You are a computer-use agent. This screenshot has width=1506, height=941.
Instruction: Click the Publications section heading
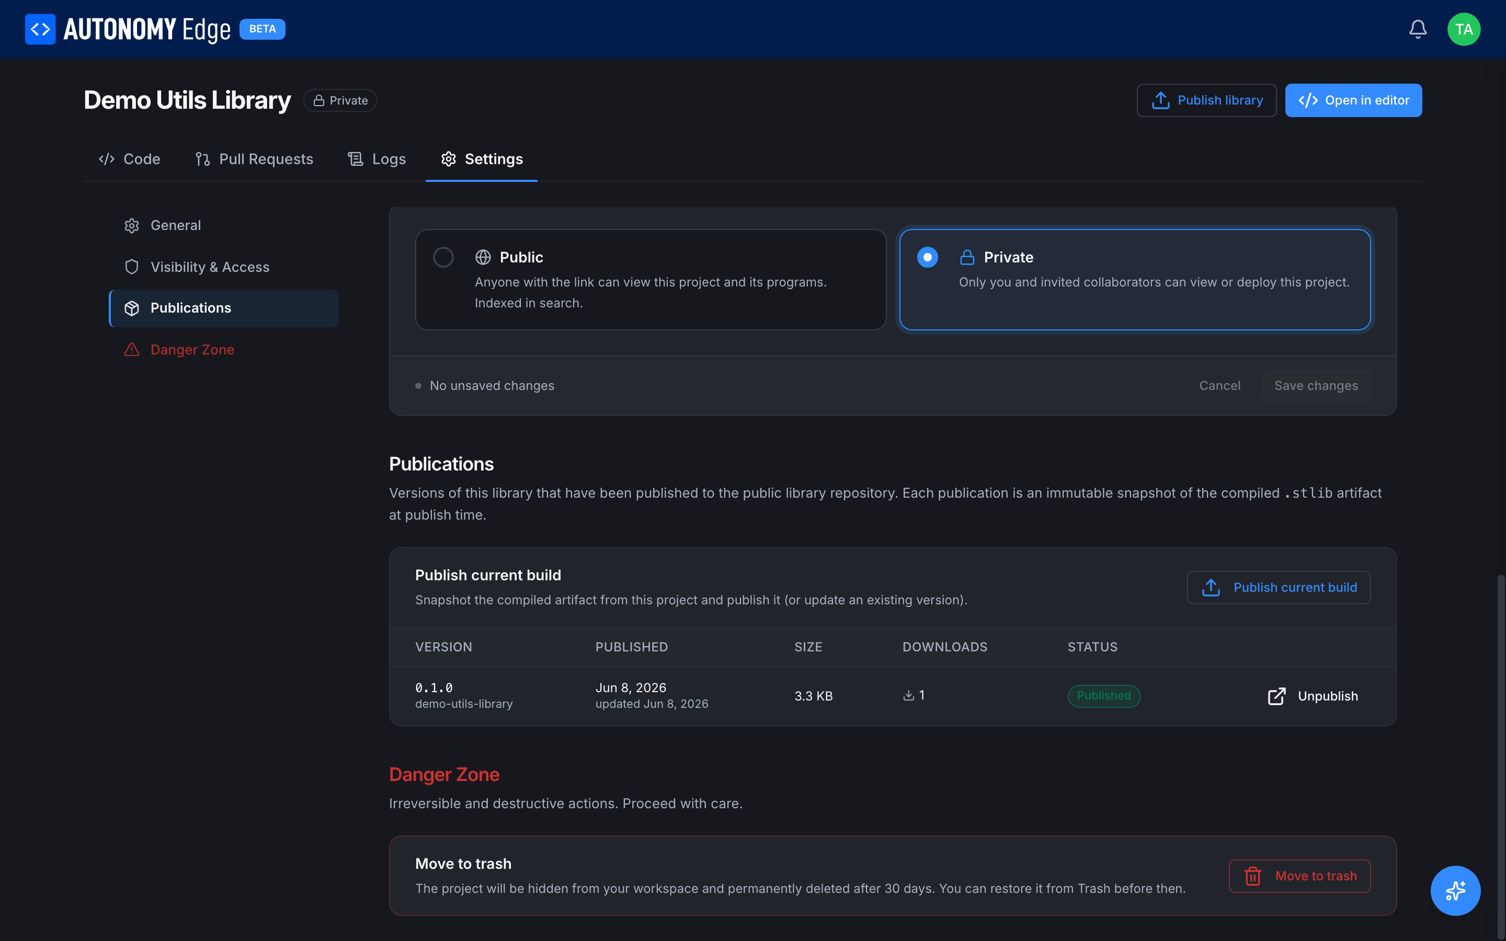click(x=441, y=464)
